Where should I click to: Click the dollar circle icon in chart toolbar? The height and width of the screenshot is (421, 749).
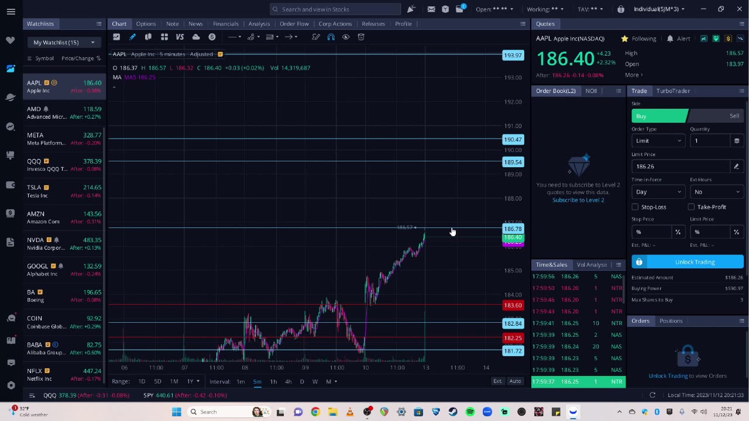212,37
